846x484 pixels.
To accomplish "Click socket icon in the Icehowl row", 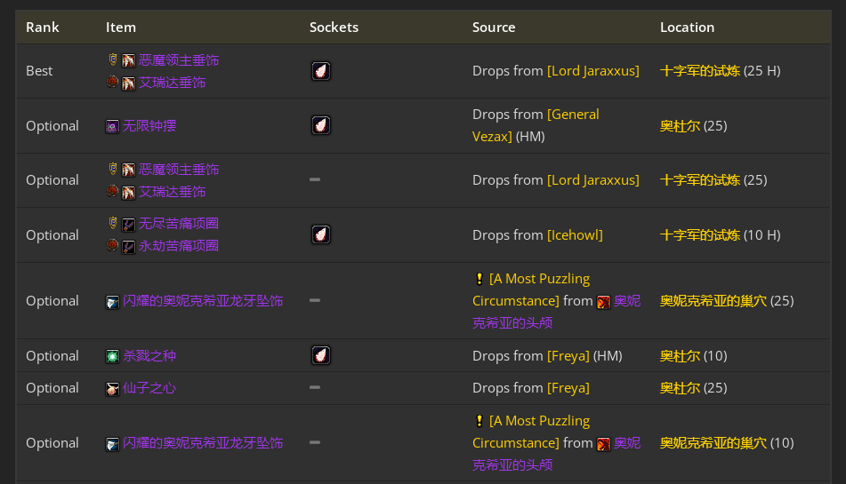I will click(321, 234).
